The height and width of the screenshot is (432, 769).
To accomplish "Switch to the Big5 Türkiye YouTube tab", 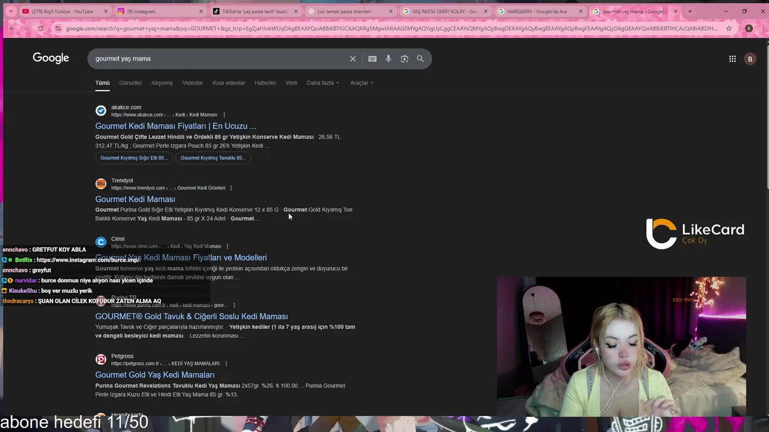I will (64, 11).
